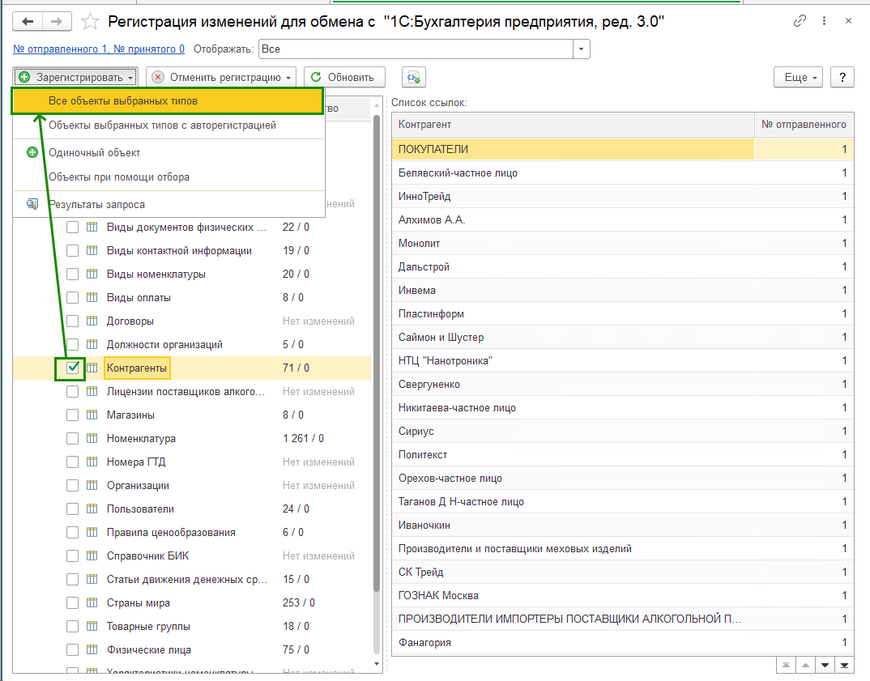The height and width of the screenshot is (681, 870).
Task: Click table icon of Контрагенты row
Action: [x=92, y=368]
